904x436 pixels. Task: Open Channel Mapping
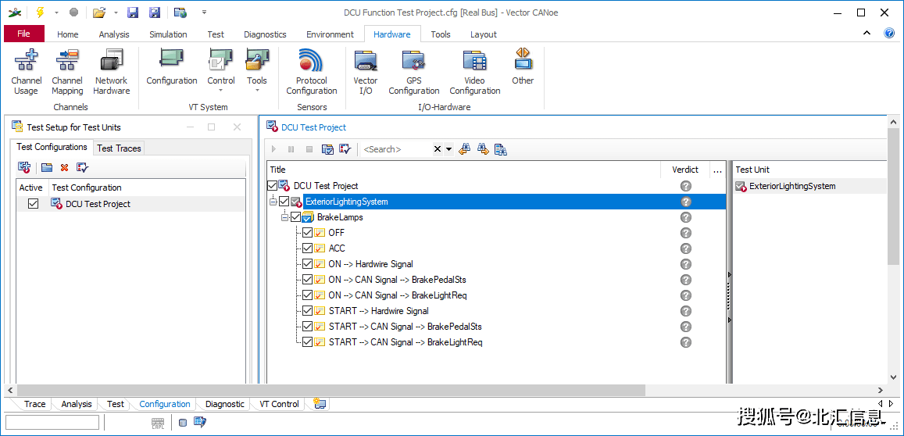(x=67, y=73)
